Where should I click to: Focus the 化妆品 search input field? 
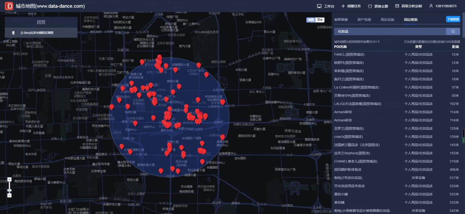coord(390,32)
